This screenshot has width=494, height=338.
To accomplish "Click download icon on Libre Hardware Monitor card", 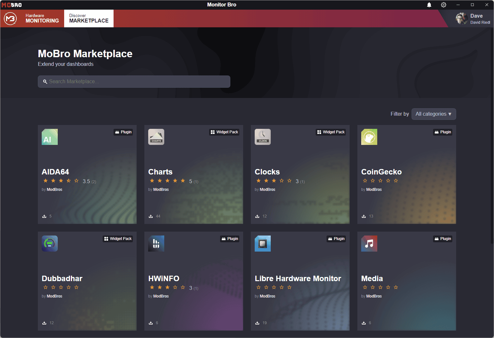I will (257, 323).
